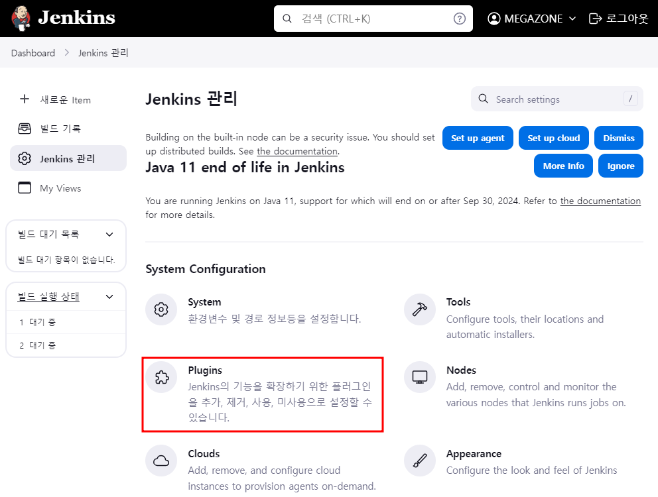Open the Clouds entry title
The width and height of the screenshot is (658, 497).
click(x=204, y=454)
